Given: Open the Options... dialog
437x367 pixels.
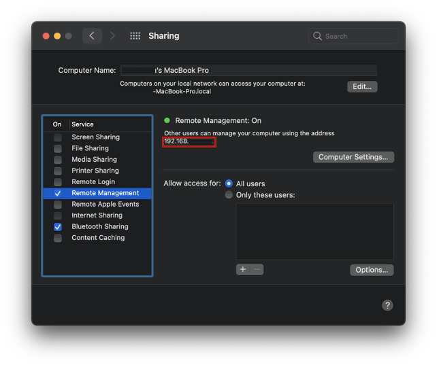Looking at the screenshot, I should pyautogui.click(x=372, y=270).
